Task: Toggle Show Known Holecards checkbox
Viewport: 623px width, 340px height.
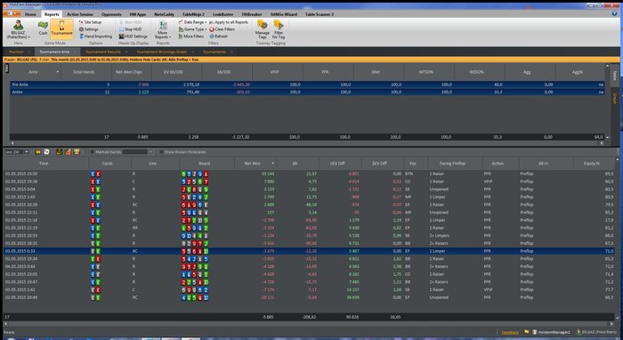Action: point(161,152)
